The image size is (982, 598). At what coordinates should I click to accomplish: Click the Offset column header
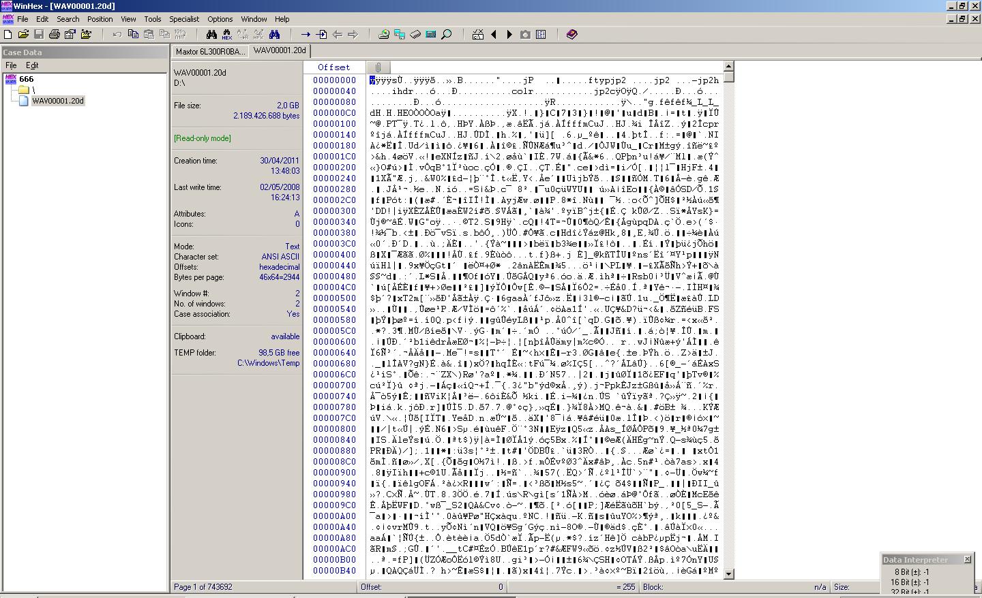click(334, 67)
